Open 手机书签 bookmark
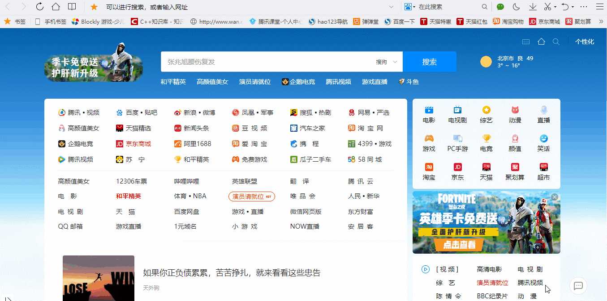 (51, 21)
